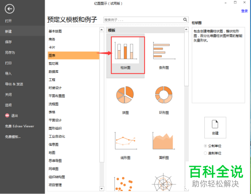Screen dimensions: 251x194
Task: Select the scatter dot chart template
Action: coord(124,183)
